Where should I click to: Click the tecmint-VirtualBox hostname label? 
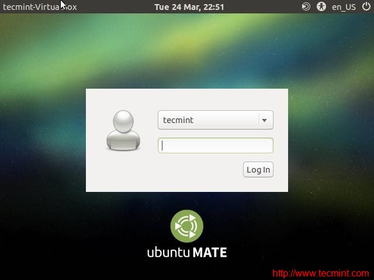(x=40, y=7)
